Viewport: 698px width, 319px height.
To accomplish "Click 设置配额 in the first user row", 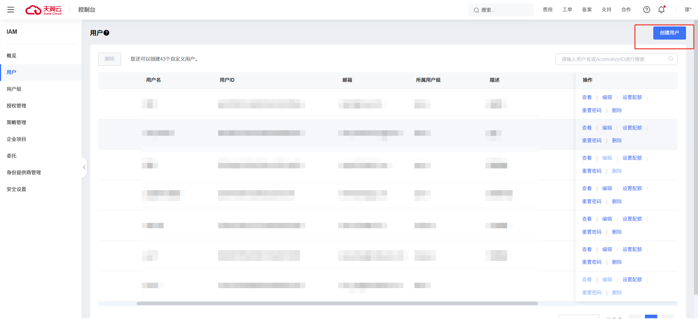I will [632, 97].
